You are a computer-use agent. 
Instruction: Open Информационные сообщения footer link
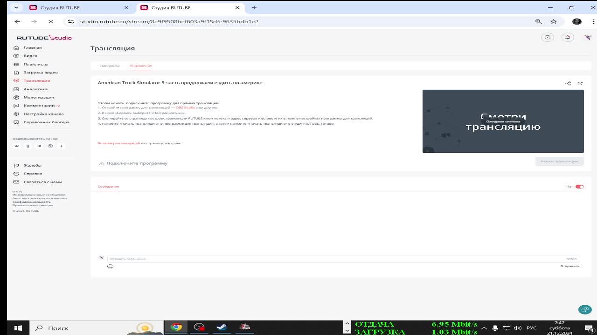point(39,195)
